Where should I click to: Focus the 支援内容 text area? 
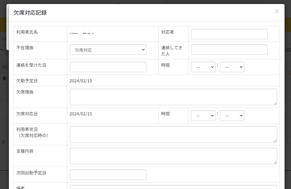173,156
